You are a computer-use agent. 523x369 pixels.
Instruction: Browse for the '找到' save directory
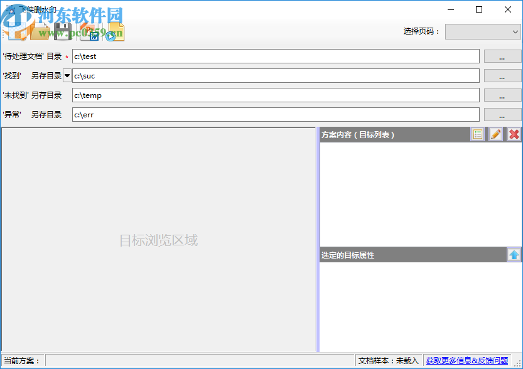(502, 76)
